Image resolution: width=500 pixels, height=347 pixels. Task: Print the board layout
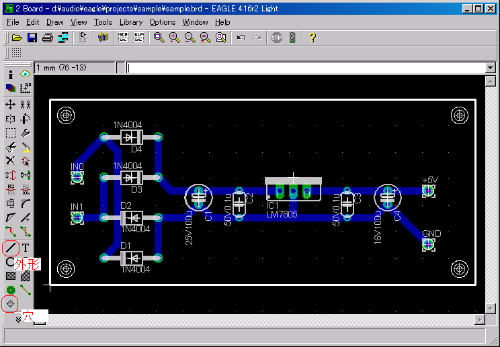point(48,38)
